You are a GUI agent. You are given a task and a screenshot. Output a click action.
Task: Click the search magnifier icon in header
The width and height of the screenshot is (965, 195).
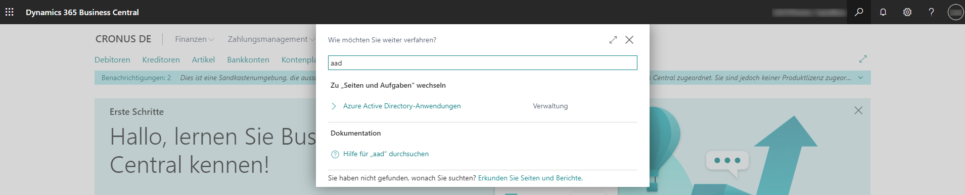859,12
